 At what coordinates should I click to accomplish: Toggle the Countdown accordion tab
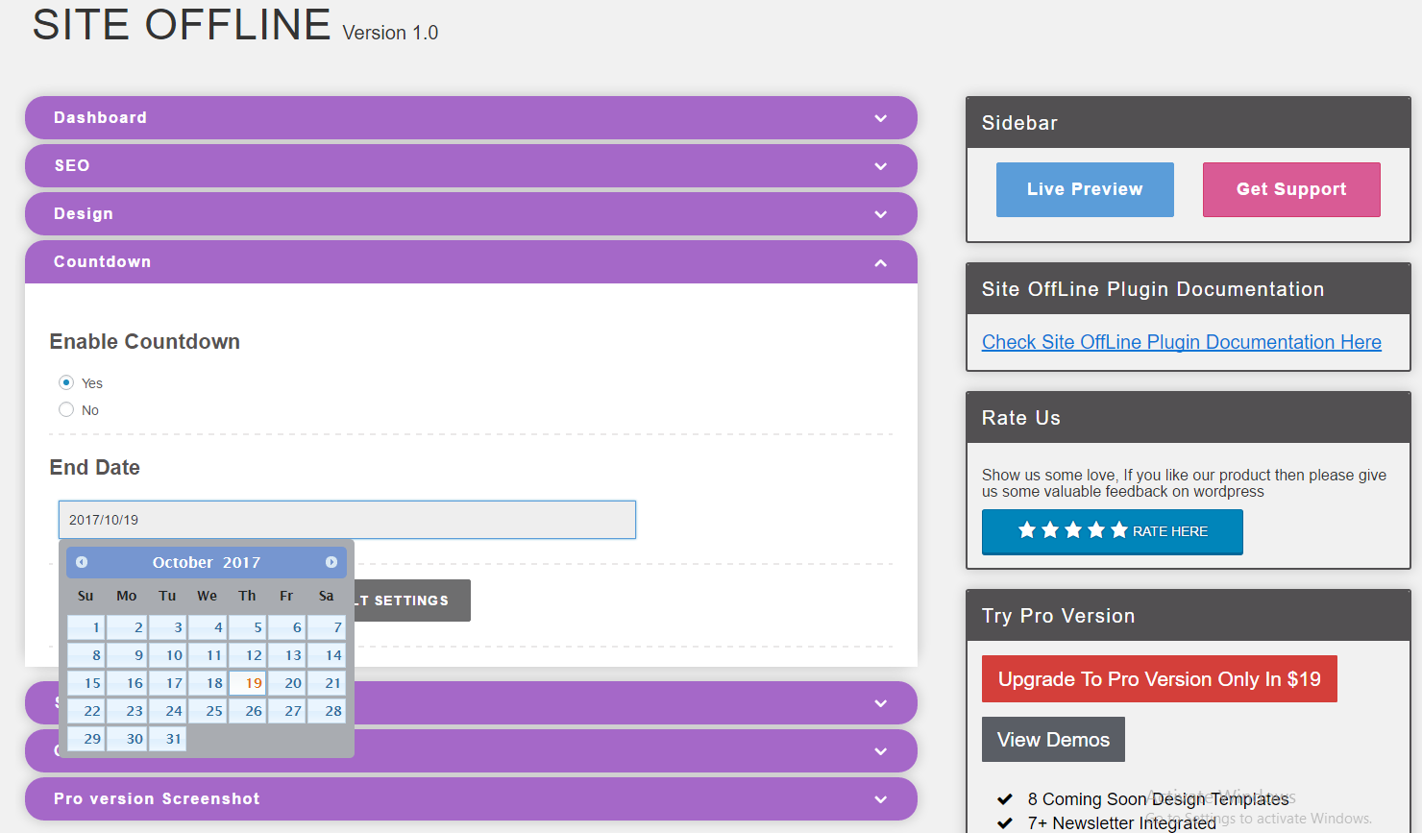point(471,261)
